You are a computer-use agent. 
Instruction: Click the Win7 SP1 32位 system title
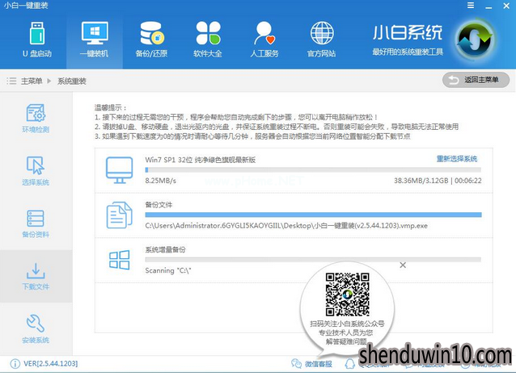(201, 160)
